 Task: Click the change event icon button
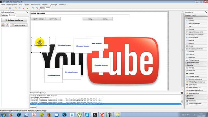click(7, 25)
